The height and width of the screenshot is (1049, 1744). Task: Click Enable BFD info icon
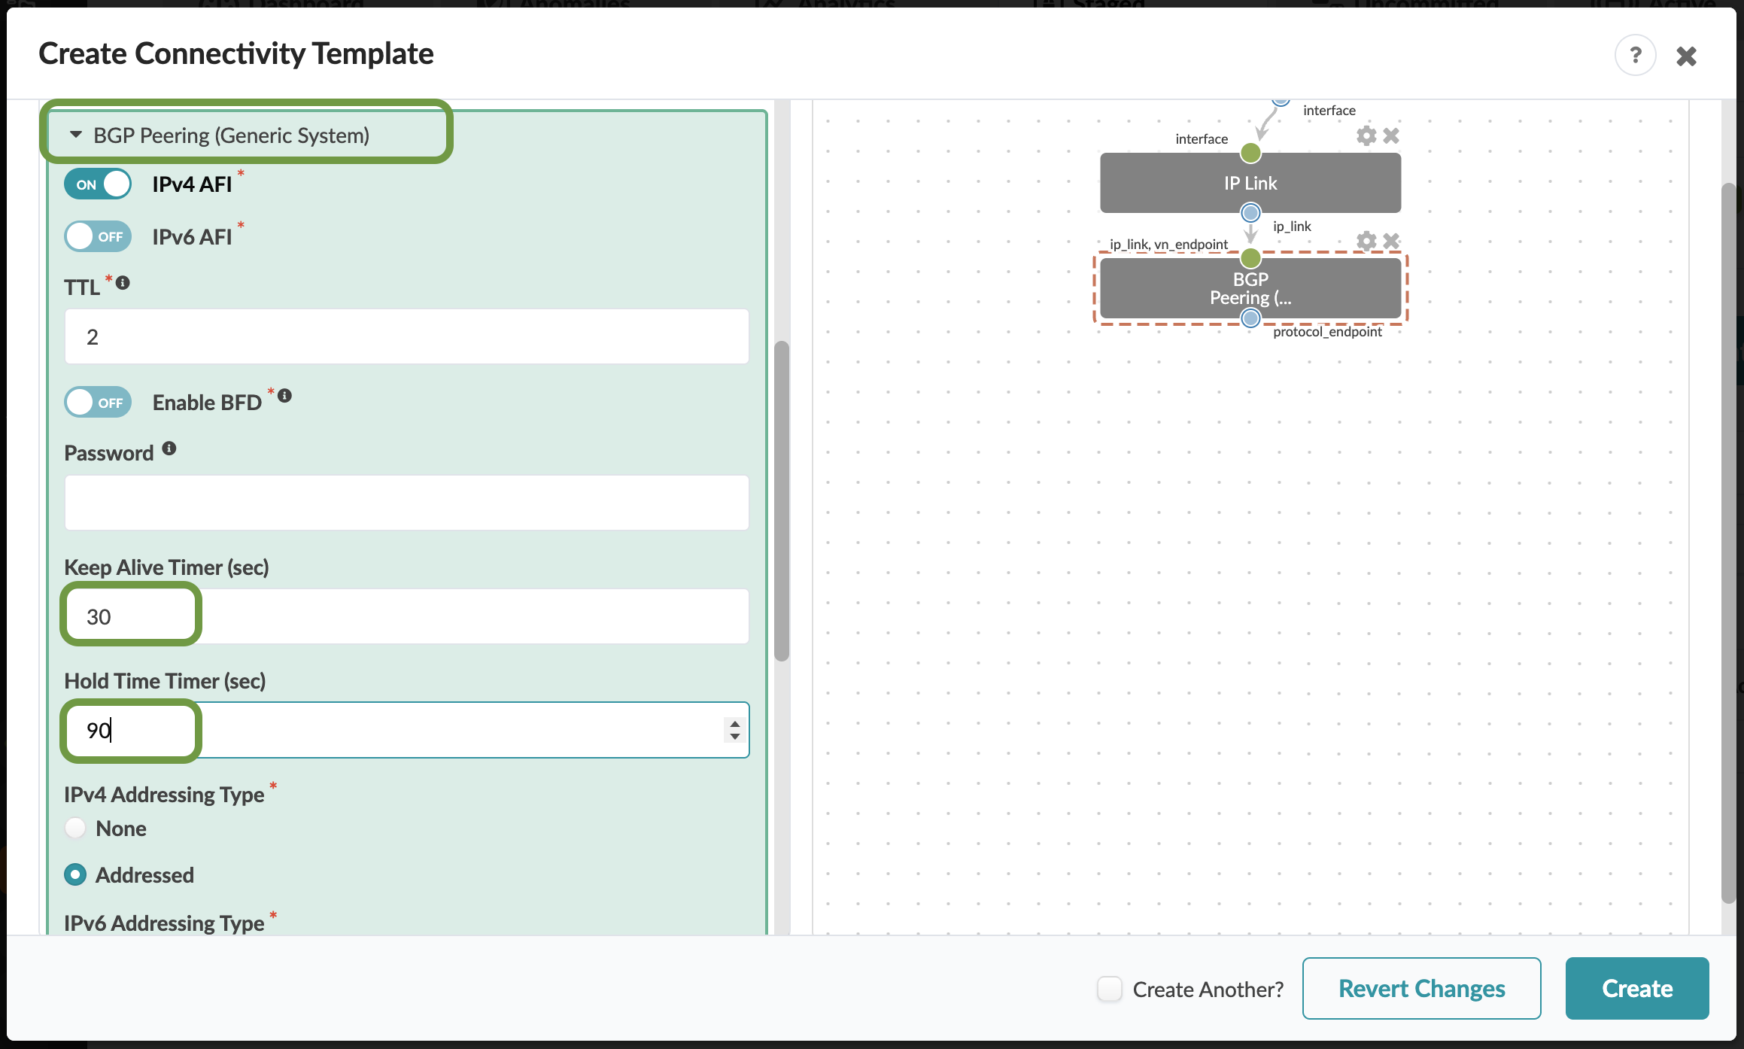[x=284, y=396]
